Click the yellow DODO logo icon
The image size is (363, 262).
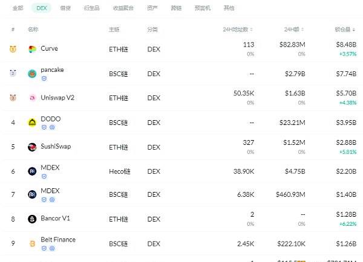[32, 123]
